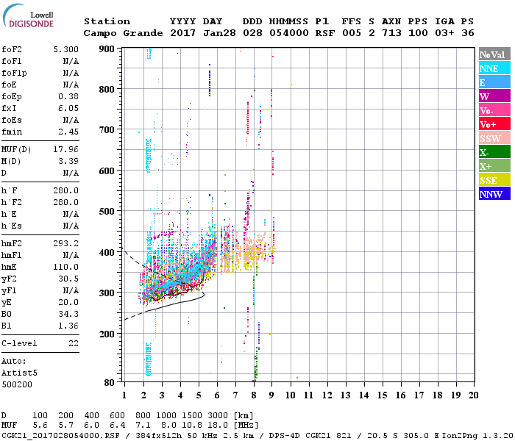Click the NNE cyan legend swatch
This screenshot has width=515, height=441.
[x=494, y=68]
